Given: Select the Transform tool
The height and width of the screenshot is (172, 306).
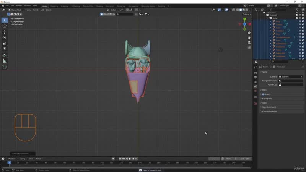Looking at the screenshot, I should click(5, 49).
